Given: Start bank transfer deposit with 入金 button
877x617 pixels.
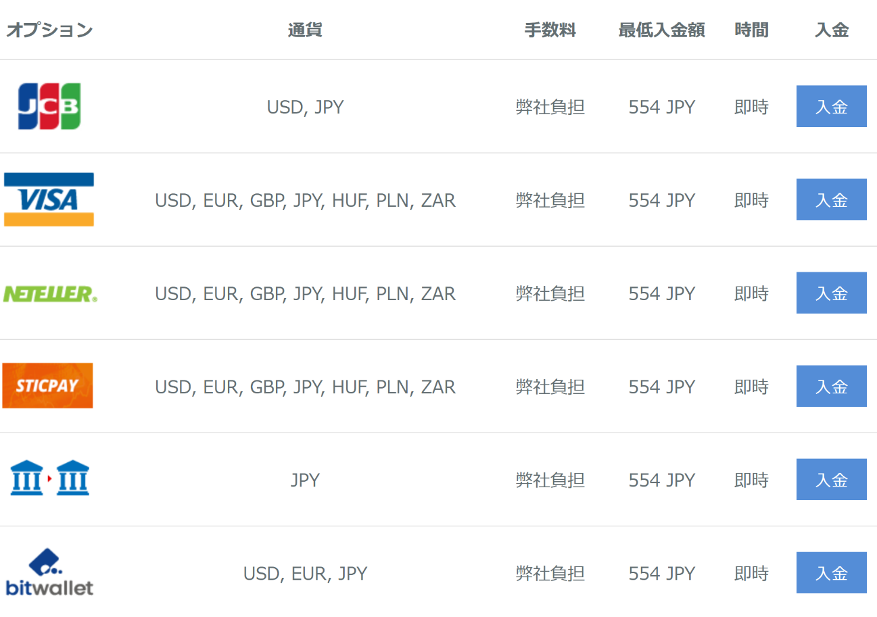Looking at the screenshot, I should coord(831,479).
